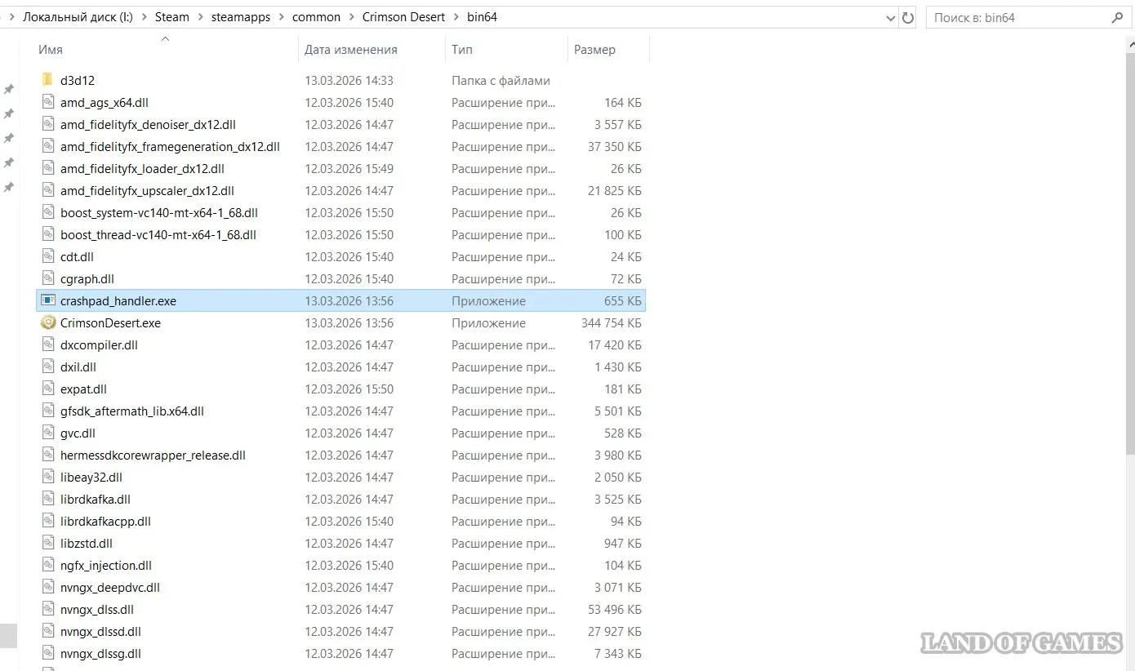Click the CrimsonDesert.exe application icon
The width and height of the screenshot is (1135, 671).
pos(48,322)
